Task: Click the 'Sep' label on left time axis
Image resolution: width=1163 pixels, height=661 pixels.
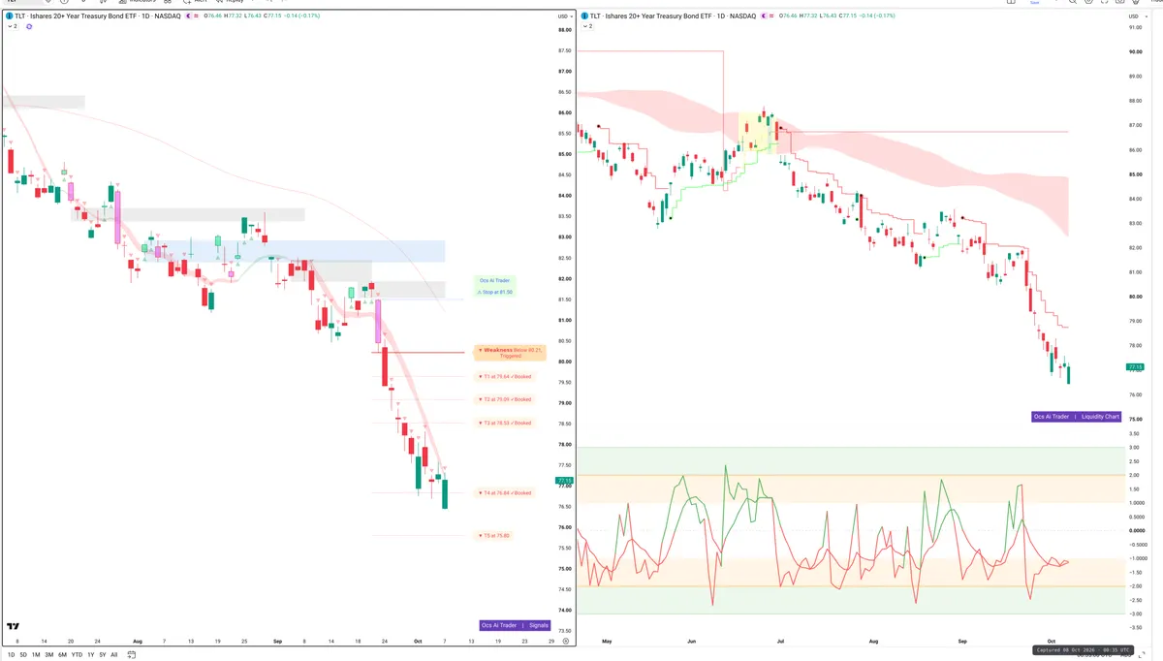Action: click(x=278, y=642)
